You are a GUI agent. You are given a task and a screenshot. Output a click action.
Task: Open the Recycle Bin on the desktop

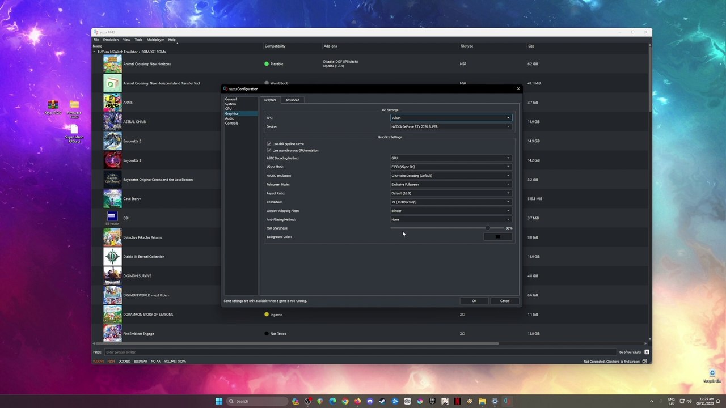click(712, 376)
